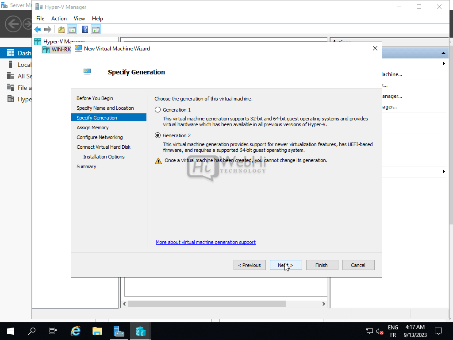Screen dimensions: 453x340
Task: Click the muted volume tray icon
Action: (380, 331)
